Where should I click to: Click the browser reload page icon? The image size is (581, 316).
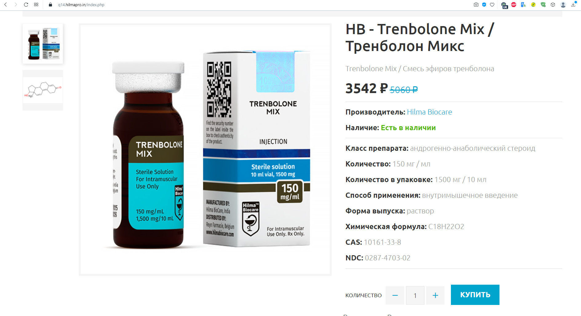[x=26, y=5]
